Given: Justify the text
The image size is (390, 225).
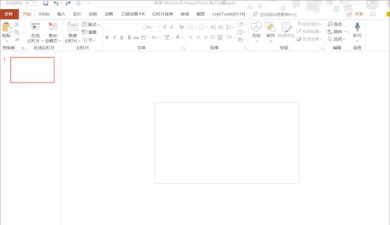Looking at the screenshot, I should 213,38.
